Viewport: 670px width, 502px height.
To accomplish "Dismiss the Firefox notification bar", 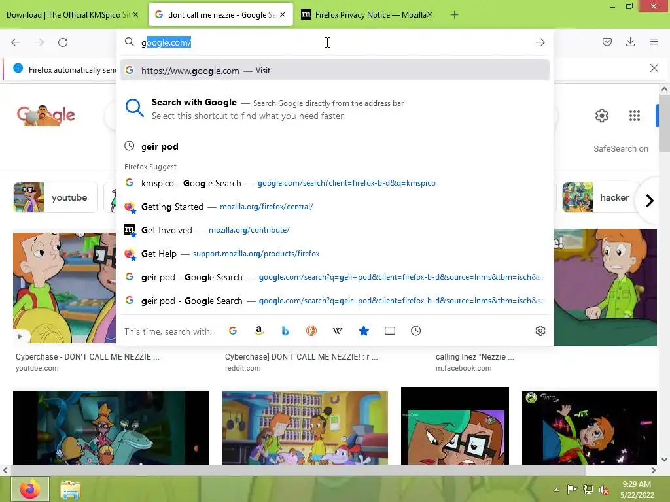I will (x=654, y=68).
